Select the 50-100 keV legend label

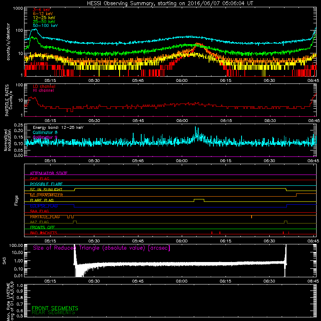point(45,26)
